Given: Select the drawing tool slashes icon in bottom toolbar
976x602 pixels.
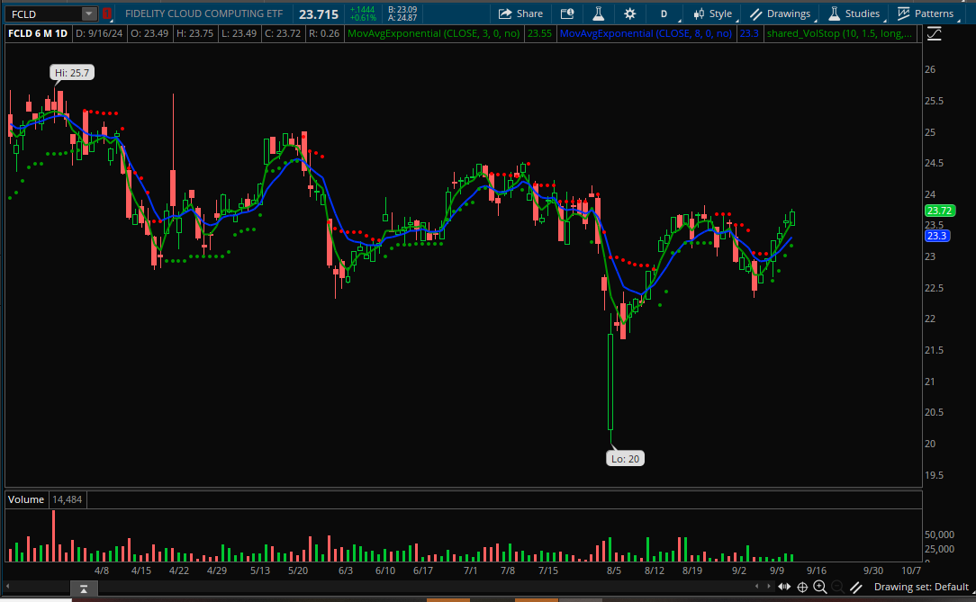Looking at the screenshot, I should coord(855,587).
